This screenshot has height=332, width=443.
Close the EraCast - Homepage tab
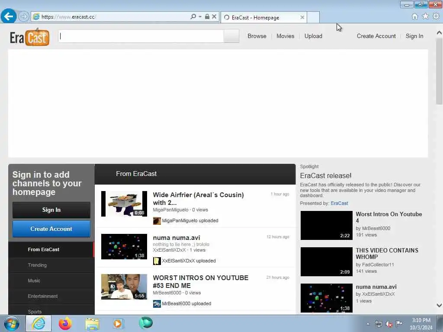coord(302,17)
